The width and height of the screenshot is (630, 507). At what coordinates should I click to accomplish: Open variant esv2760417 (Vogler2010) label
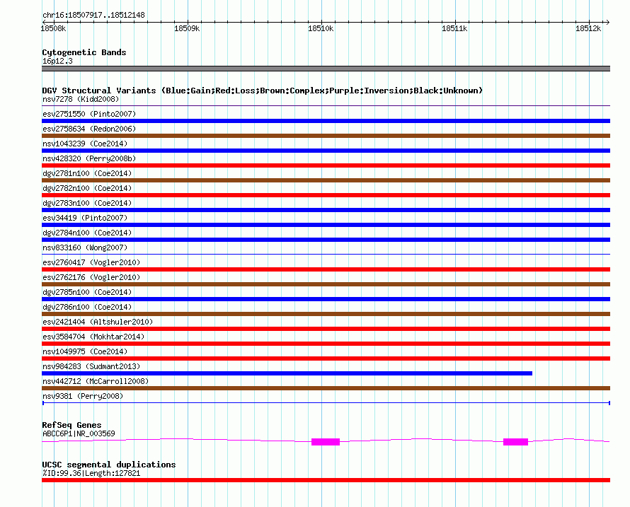point(91,262)
